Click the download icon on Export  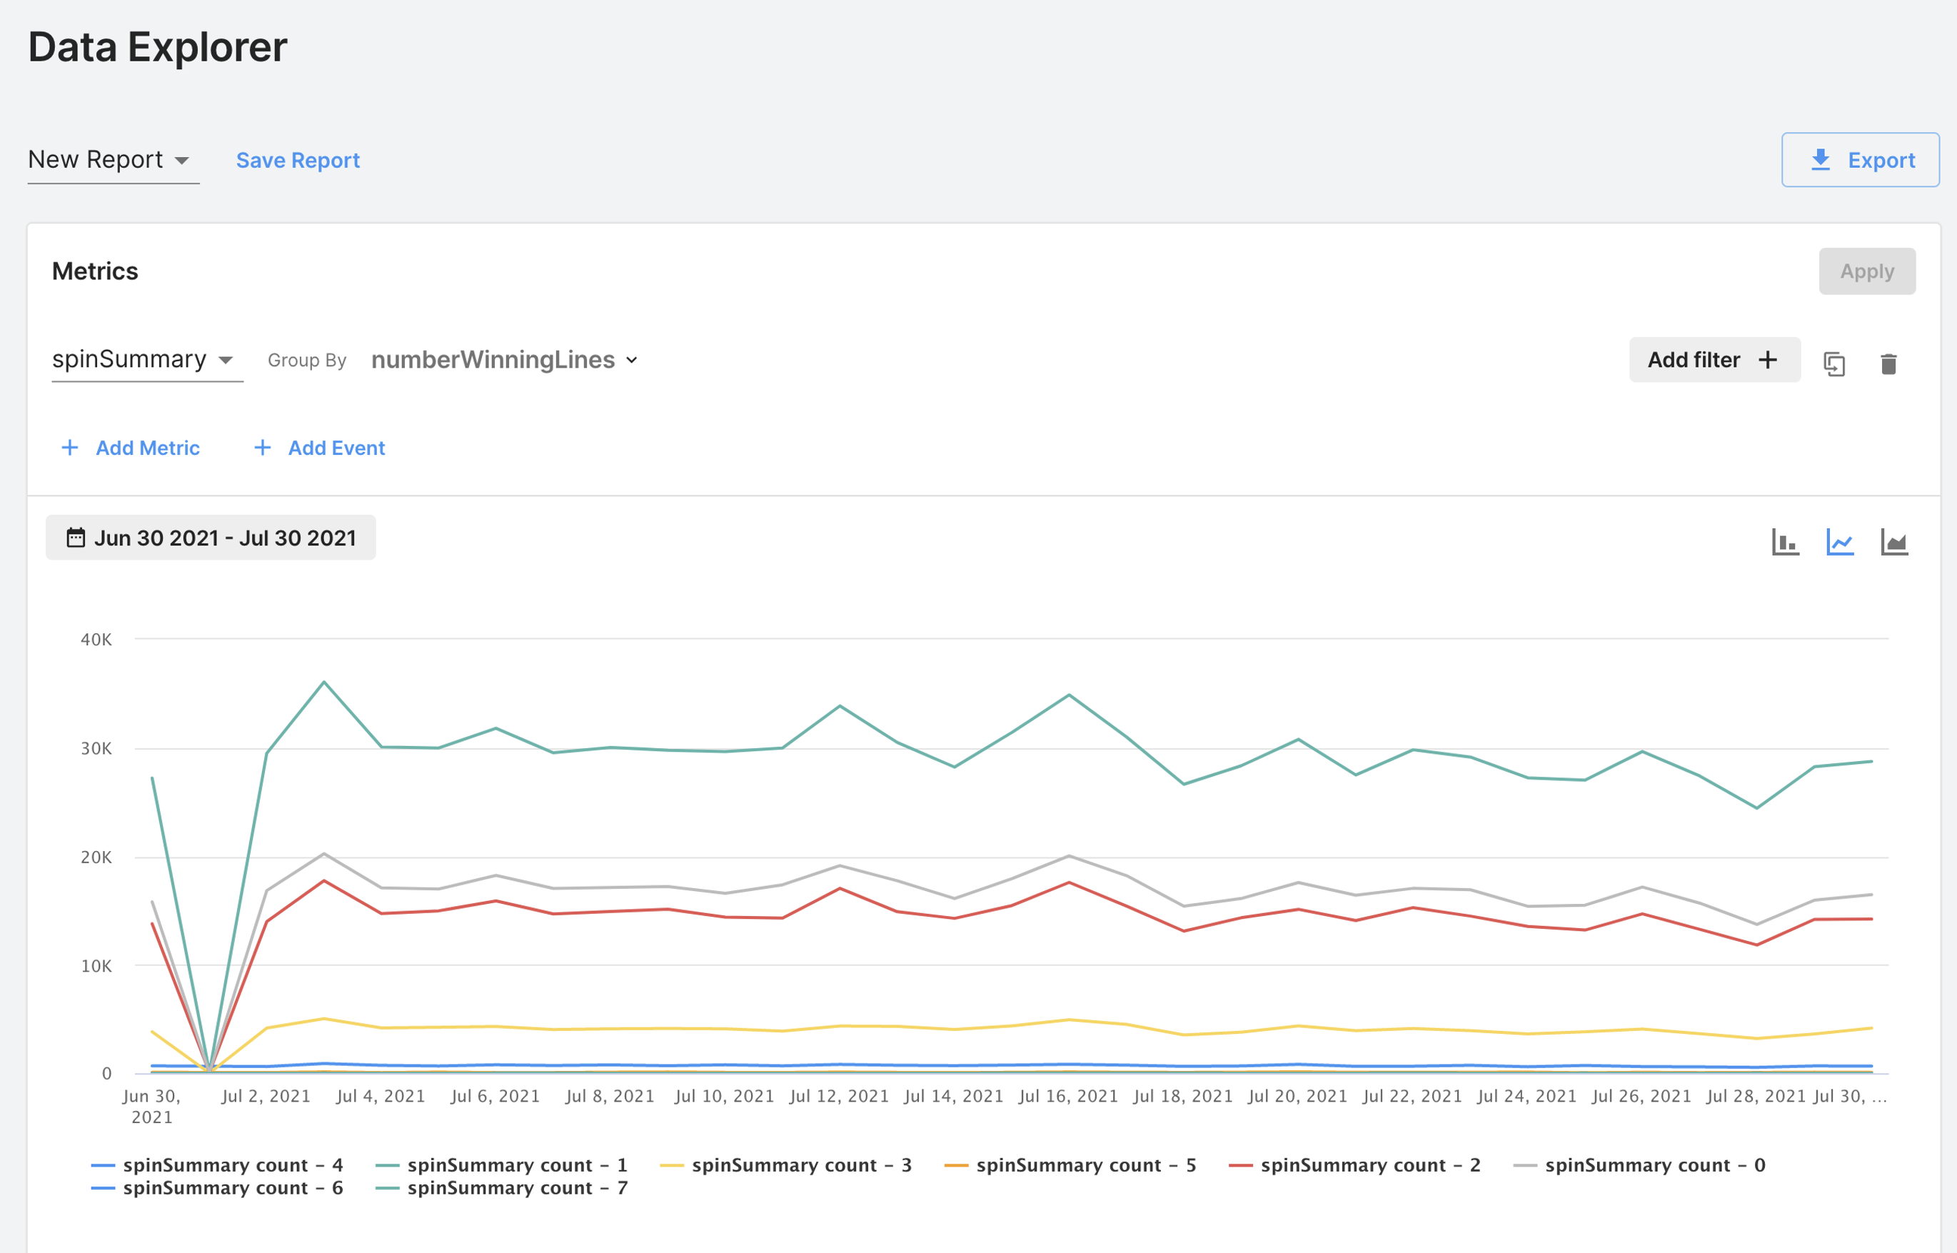tap(1821, 159)
